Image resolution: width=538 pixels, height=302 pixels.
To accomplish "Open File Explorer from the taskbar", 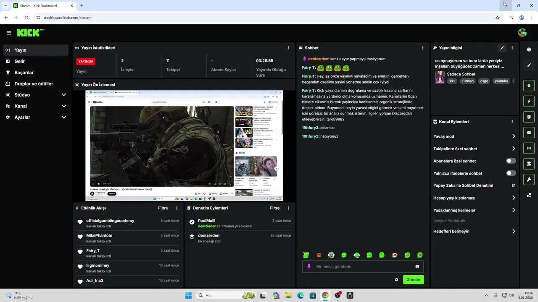I will [288, 295].
